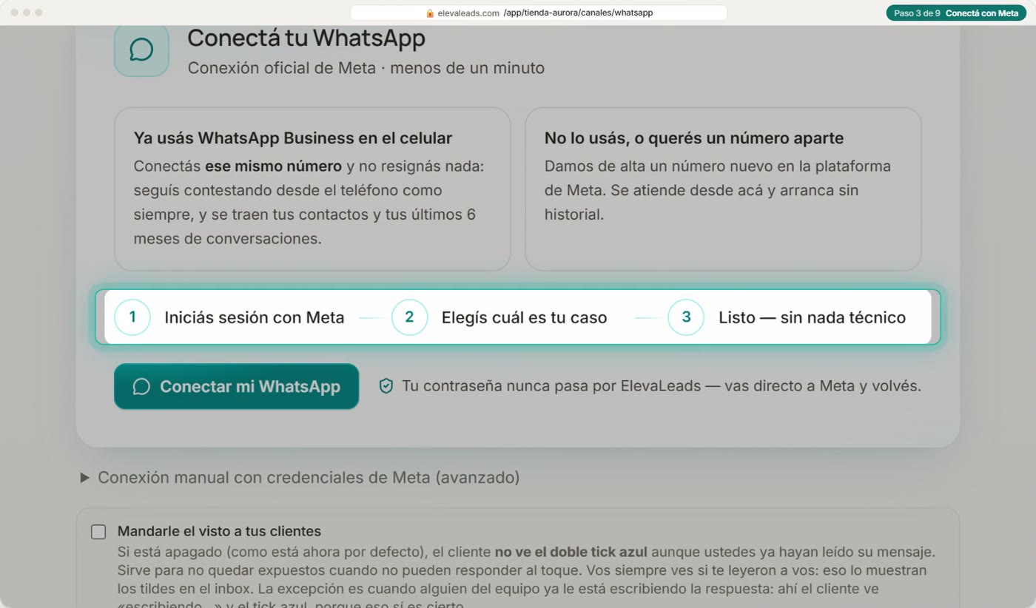Open the Paso 3 de 9 Conectá con Meta badge

click(955, 13)
